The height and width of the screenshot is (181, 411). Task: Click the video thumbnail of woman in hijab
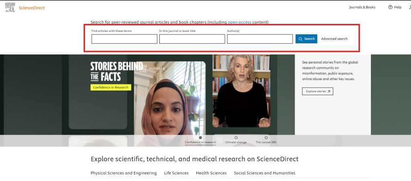[x=170, y=104]
